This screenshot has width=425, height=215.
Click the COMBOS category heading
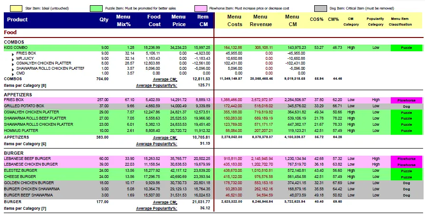14,42
